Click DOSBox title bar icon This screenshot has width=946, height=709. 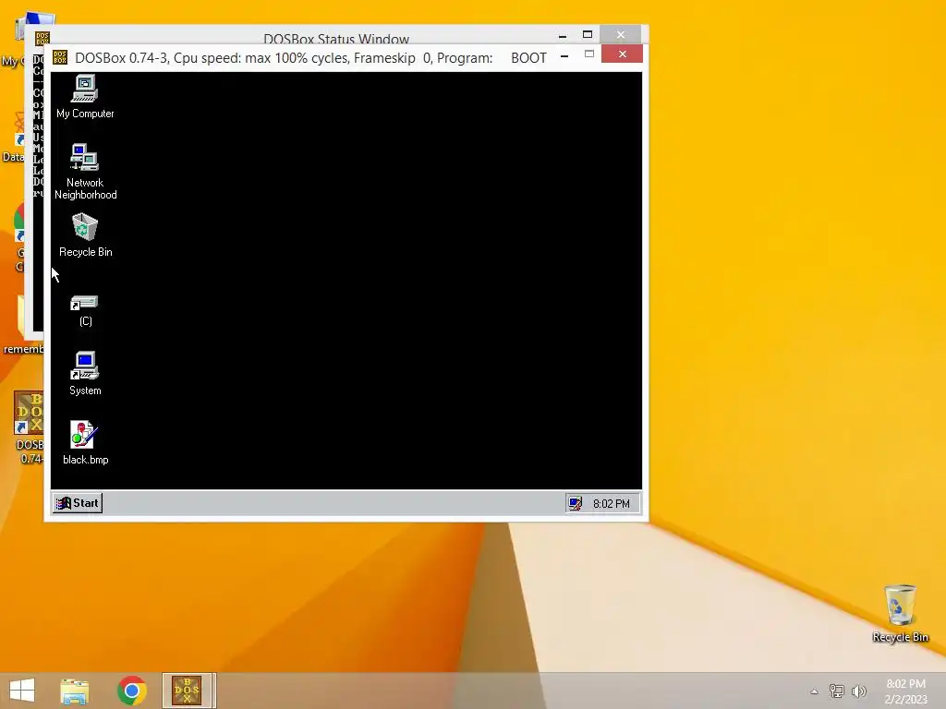[x=60, y=58]
